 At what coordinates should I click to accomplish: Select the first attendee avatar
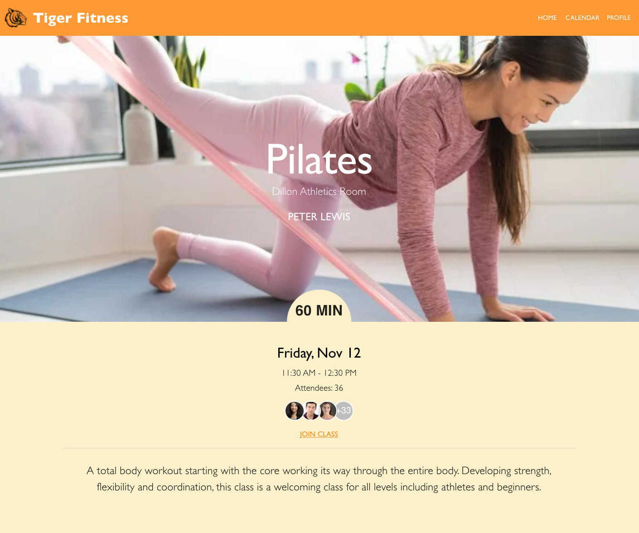tap(294, 411)
